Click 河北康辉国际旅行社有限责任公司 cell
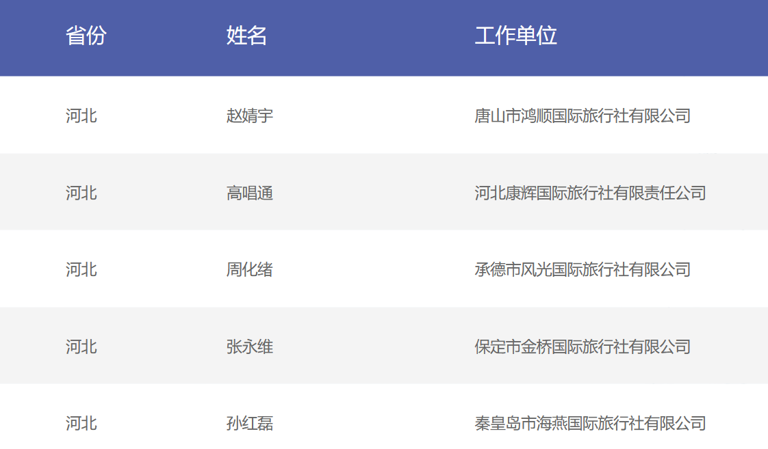This screenshot has height=449, width=768. [590, 193]
